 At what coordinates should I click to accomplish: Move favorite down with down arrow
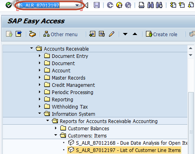[x=125, y=34]
